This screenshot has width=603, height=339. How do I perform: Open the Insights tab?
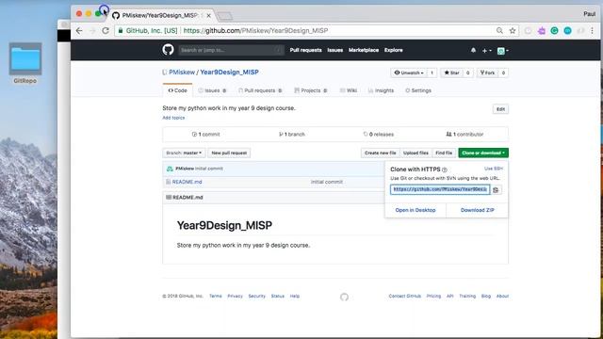[381, 90]
